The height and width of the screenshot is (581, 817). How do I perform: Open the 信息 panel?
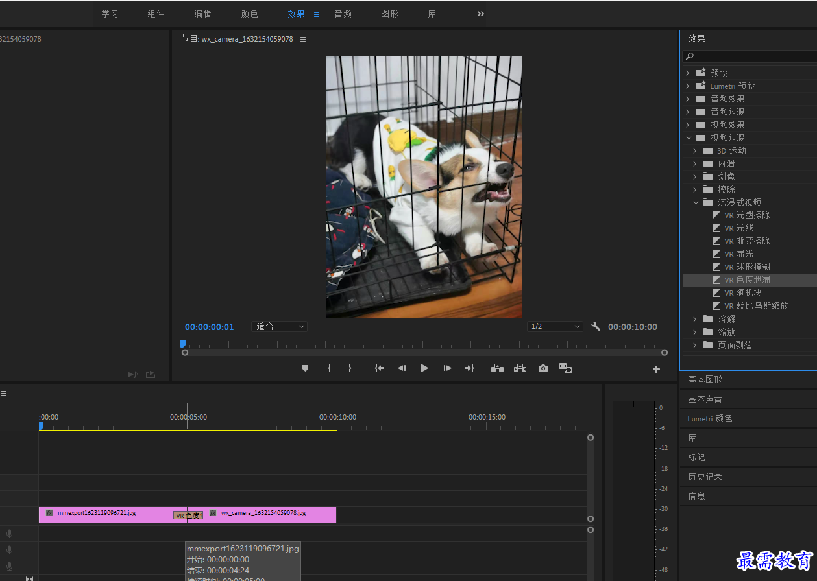pyautogui.click(x=696, y=496)
